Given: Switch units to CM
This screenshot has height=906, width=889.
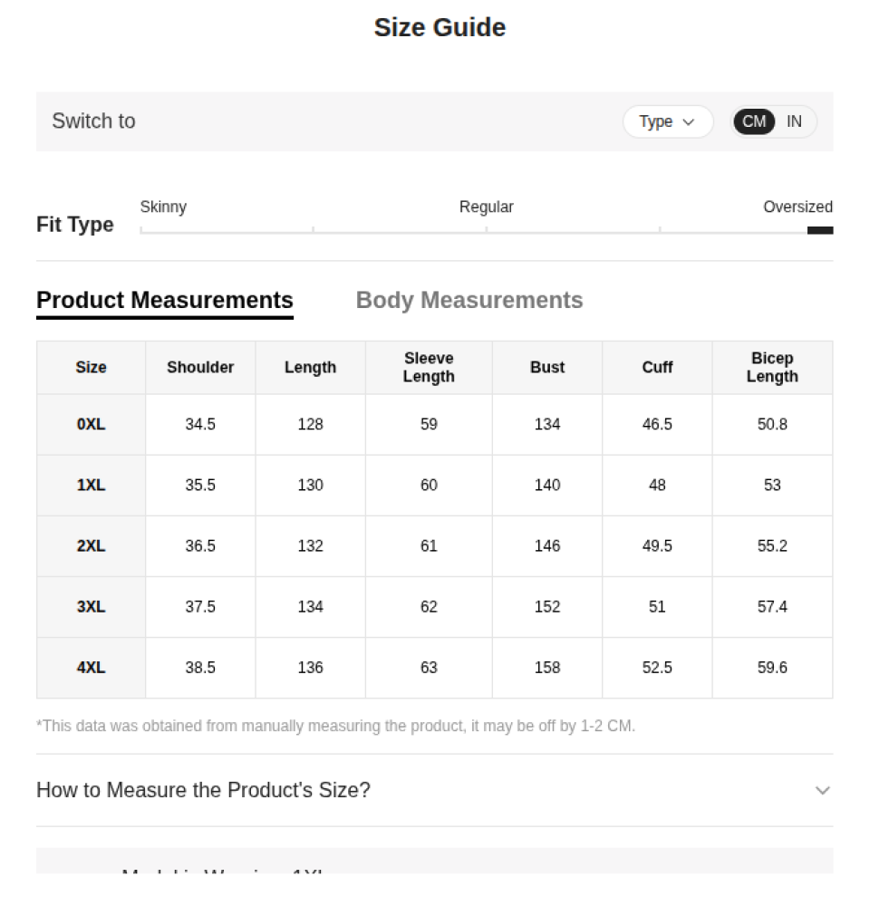Looking at the screenshot, I should click(754, 121).
